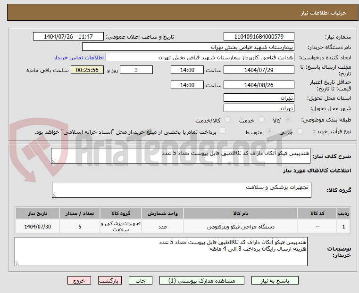359x293 pixels.
Task: Click the price validity date 1404/08/26
Action: point(259,85)
